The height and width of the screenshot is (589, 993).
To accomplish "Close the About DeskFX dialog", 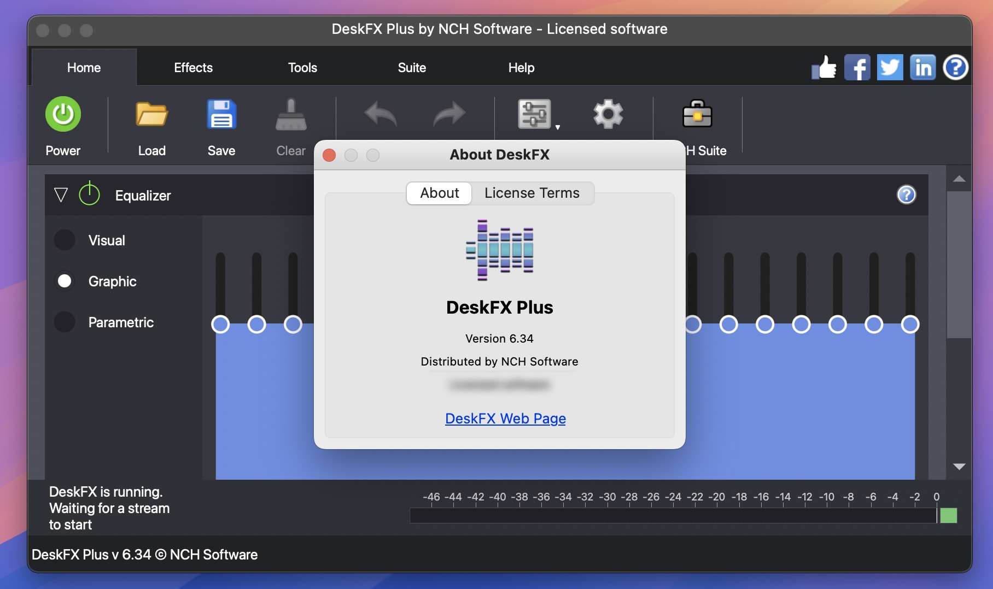I will tap(329, 155).
